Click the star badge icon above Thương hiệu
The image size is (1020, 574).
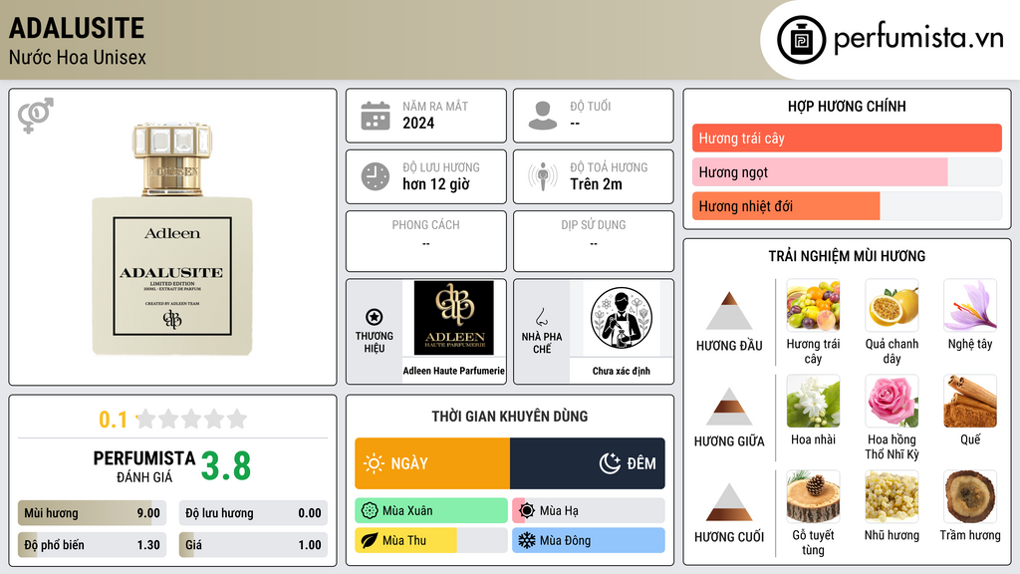(x=375, y=317)
